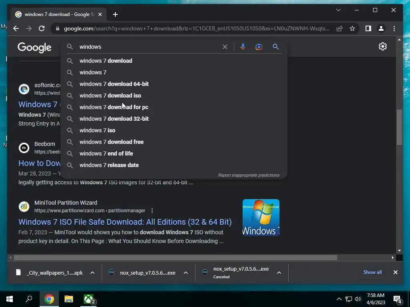Click Show all downloads
410x307 pixels.
tap(372, 272)
